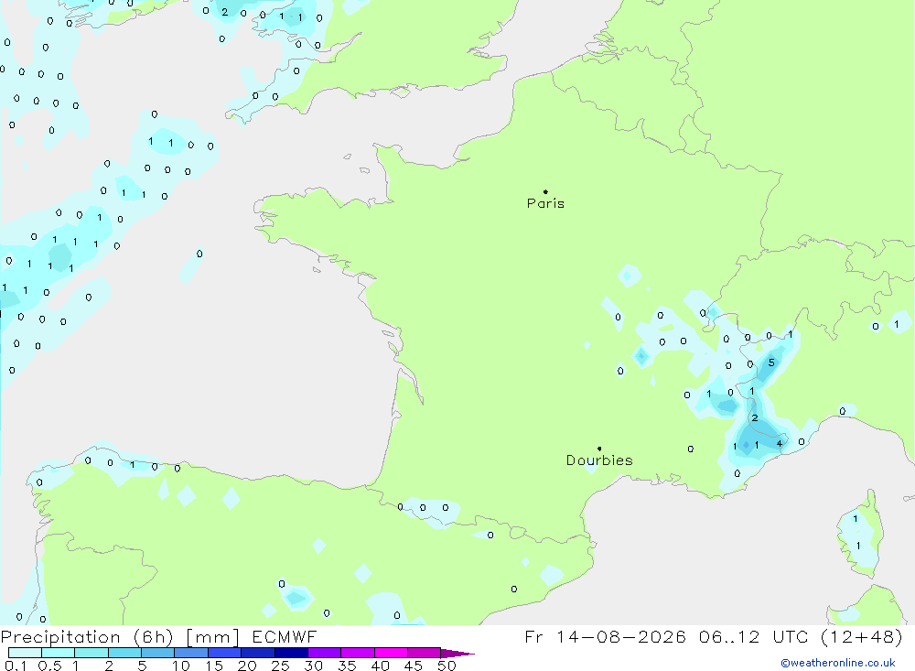This screenshot has width=915, height=671.
Task: Click the 20–25 mm legend color swatch
Action: pos(258,653)
